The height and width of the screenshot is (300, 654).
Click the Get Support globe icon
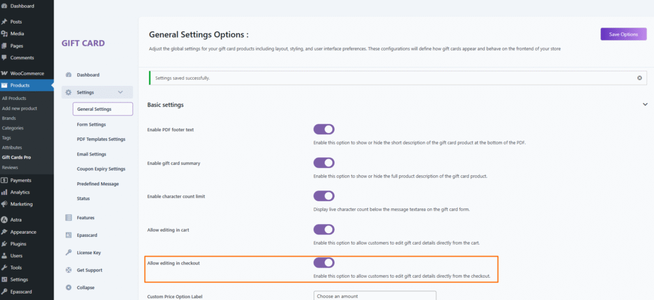pos(68,270)
